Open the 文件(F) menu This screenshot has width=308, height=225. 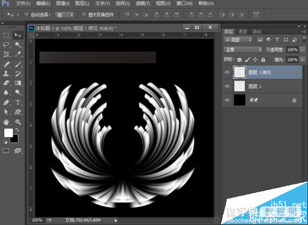[x=23, y=4]
